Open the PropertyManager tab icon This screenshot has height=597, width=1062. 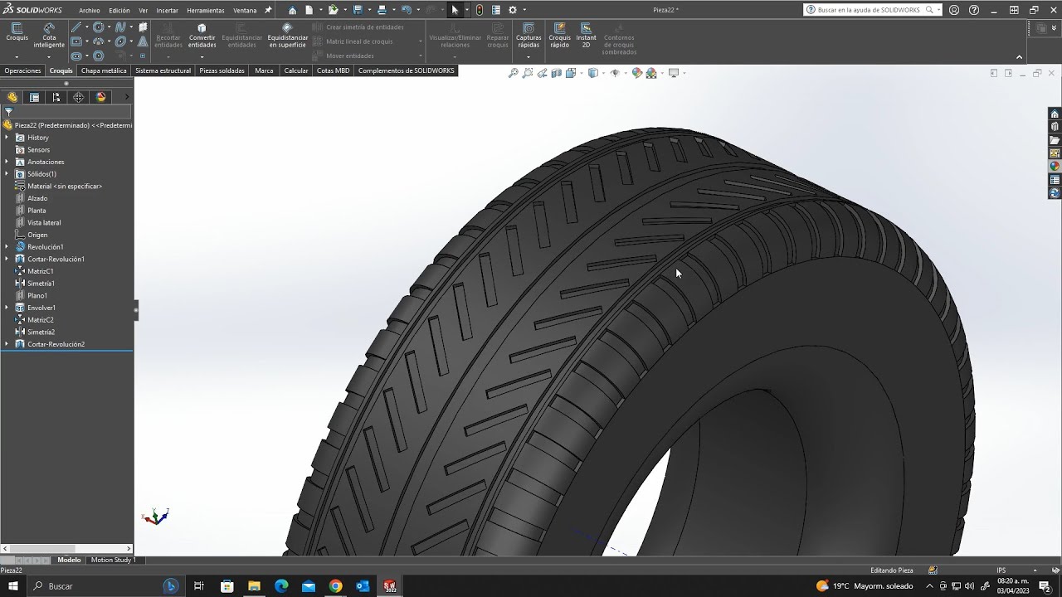coord(34,97)
